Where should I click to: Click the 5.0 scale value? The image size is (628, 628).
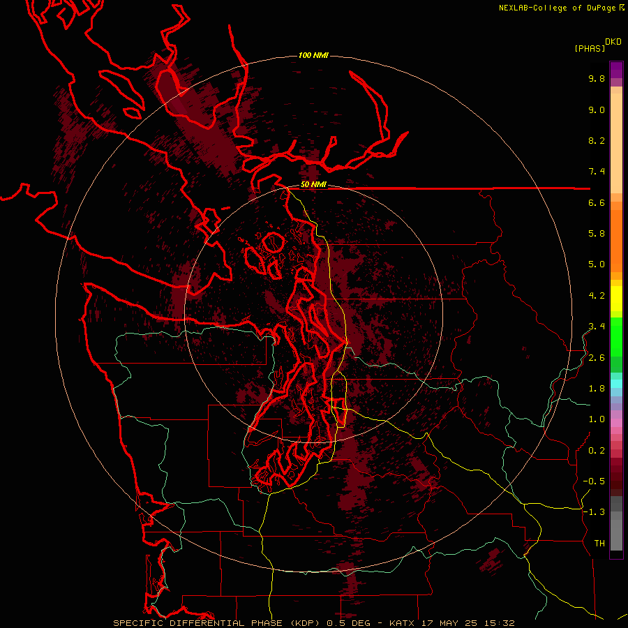tap(597, 264)
